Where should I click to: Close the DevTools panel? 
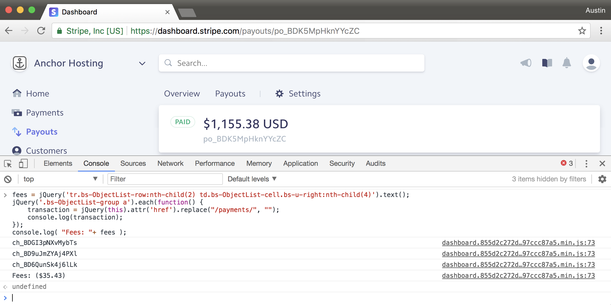pyautogui.click(x=602, y=163)
